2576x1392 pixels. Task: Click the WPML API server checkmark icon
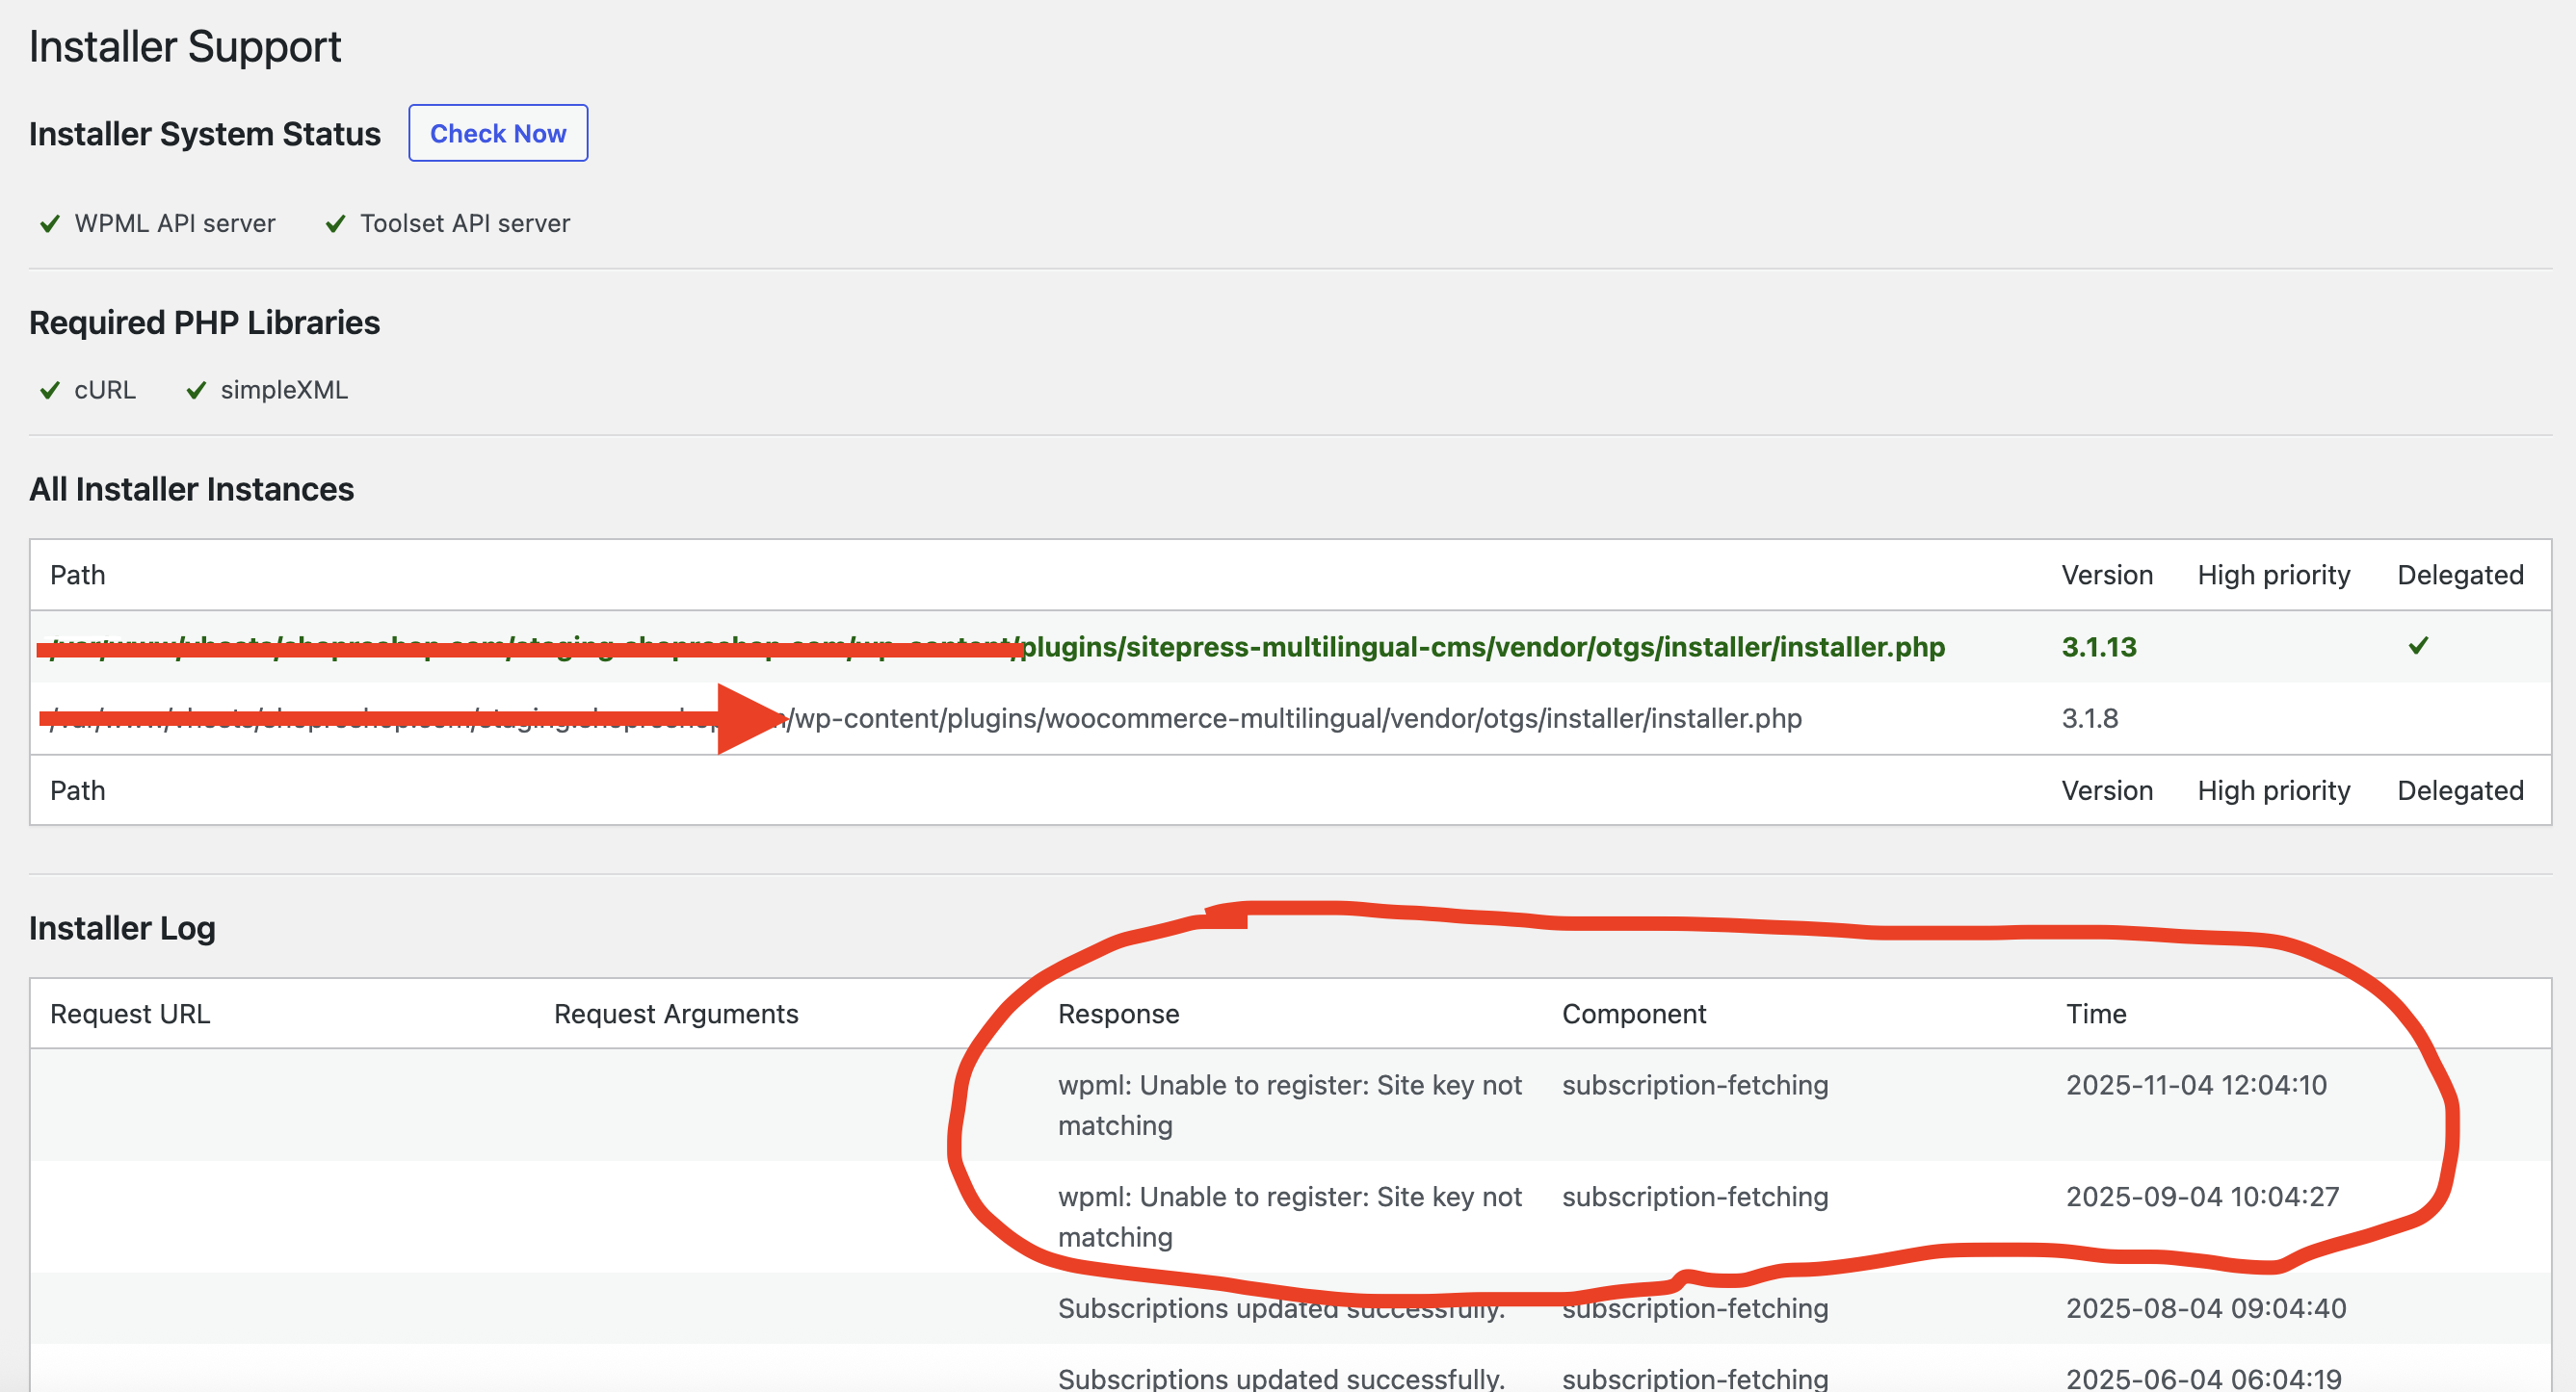[49, 224]
